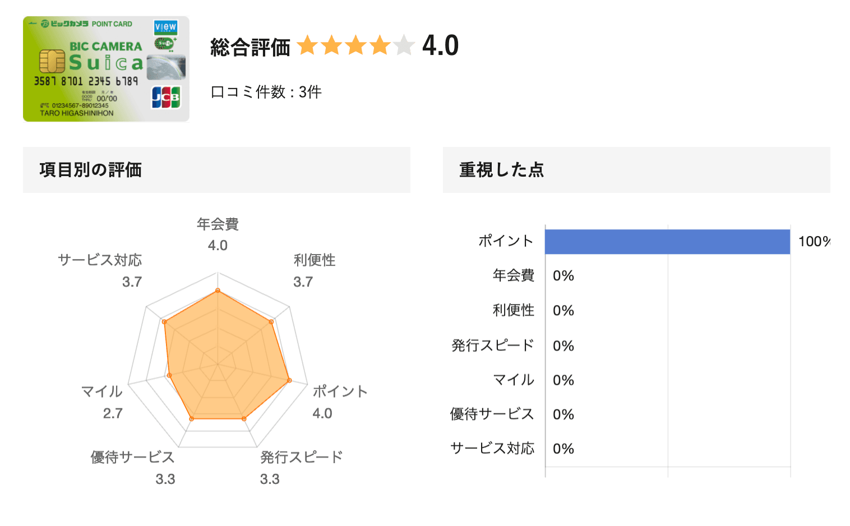
Task: Click the 口コミ件数：3件 review count text
Action: (266, 92)
